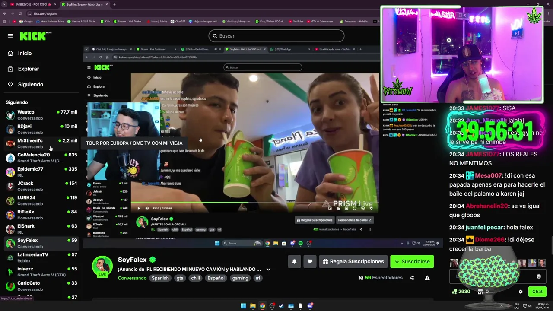The image size is (553, 311).
Task: Open RiFleXx's channel in the sidebar
Action: click(x=41, y=215)
